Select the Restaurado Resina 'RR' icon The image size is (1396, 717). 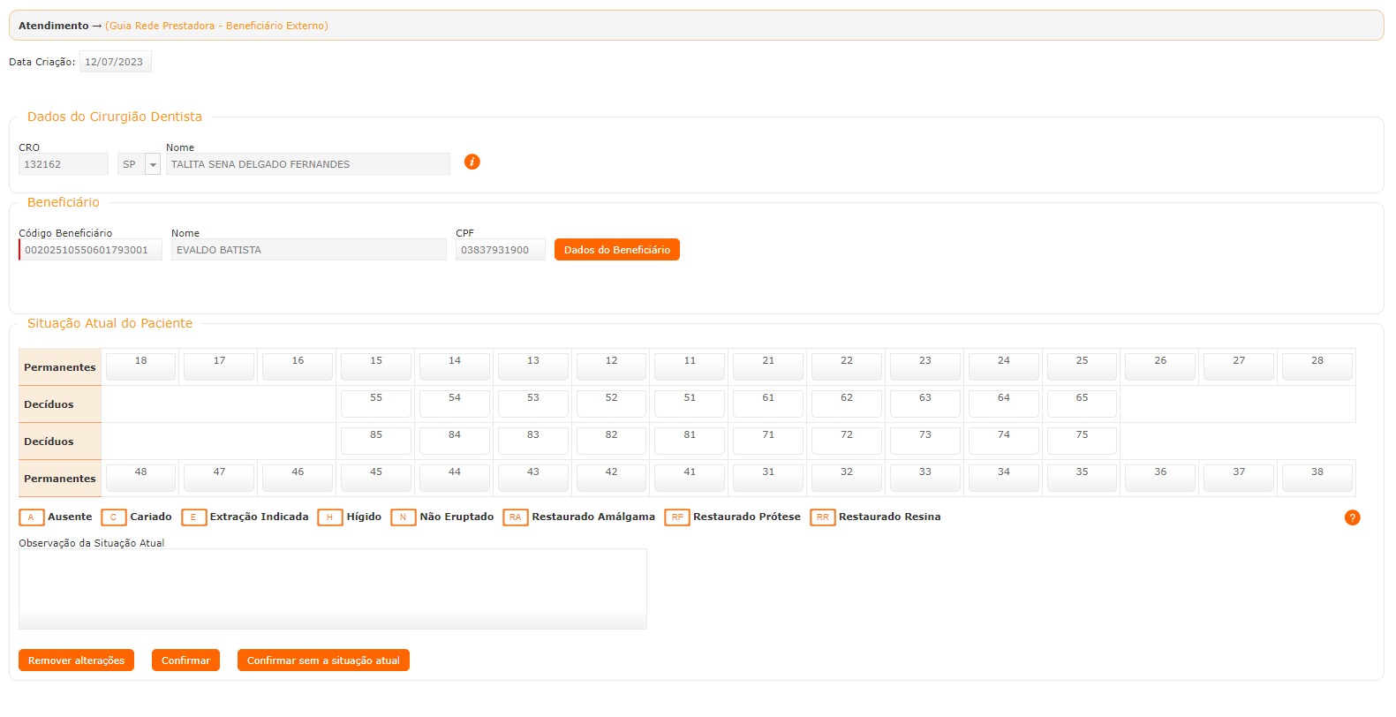(822, 517)
